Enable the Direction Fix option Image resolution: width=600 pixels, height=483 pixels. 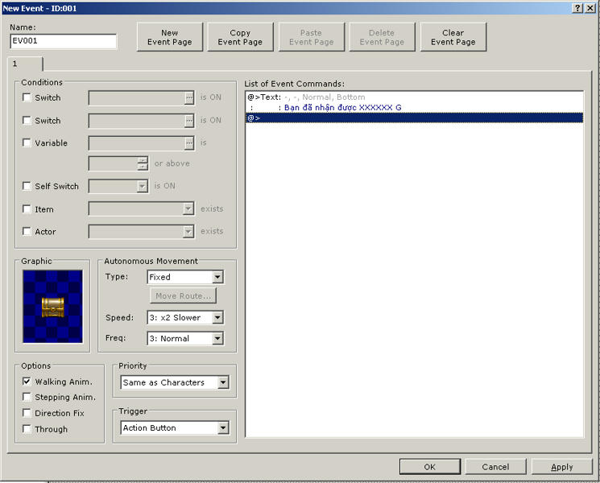[27, 413]
